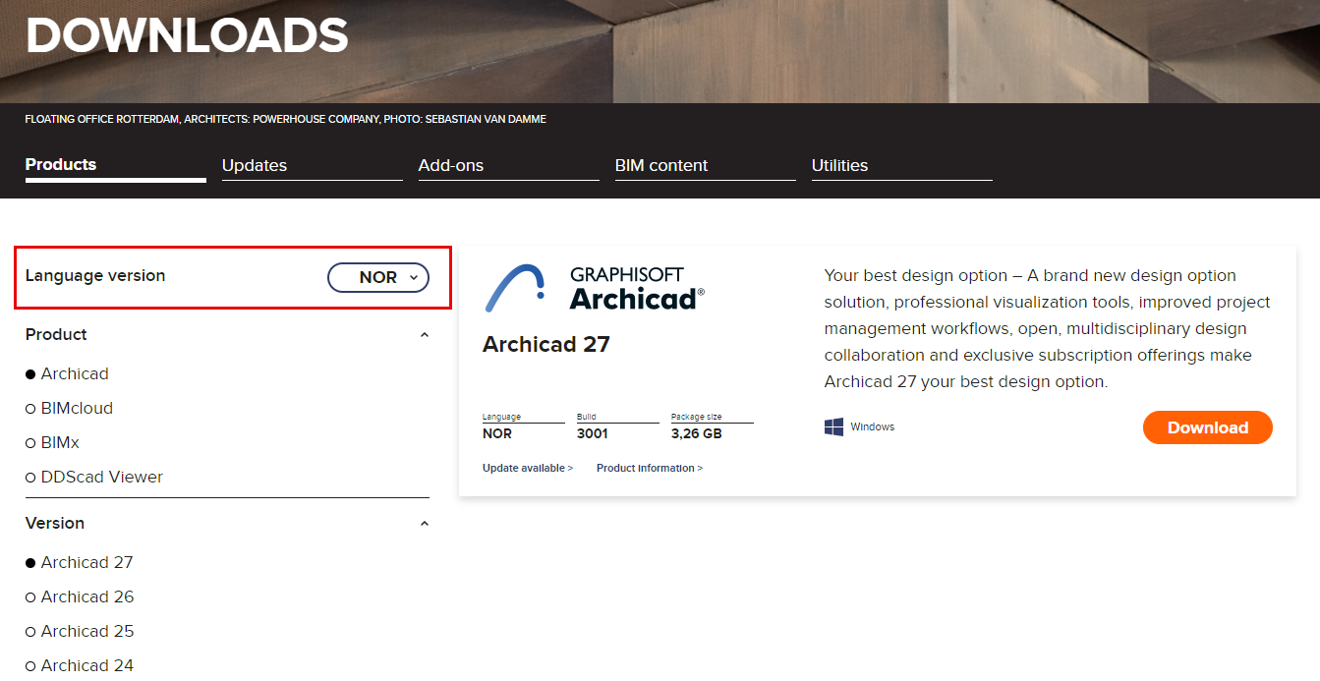This screenshot has height=681, width=1320.
Task: Select the BIMcloud product filter
Action: (69, 408)
